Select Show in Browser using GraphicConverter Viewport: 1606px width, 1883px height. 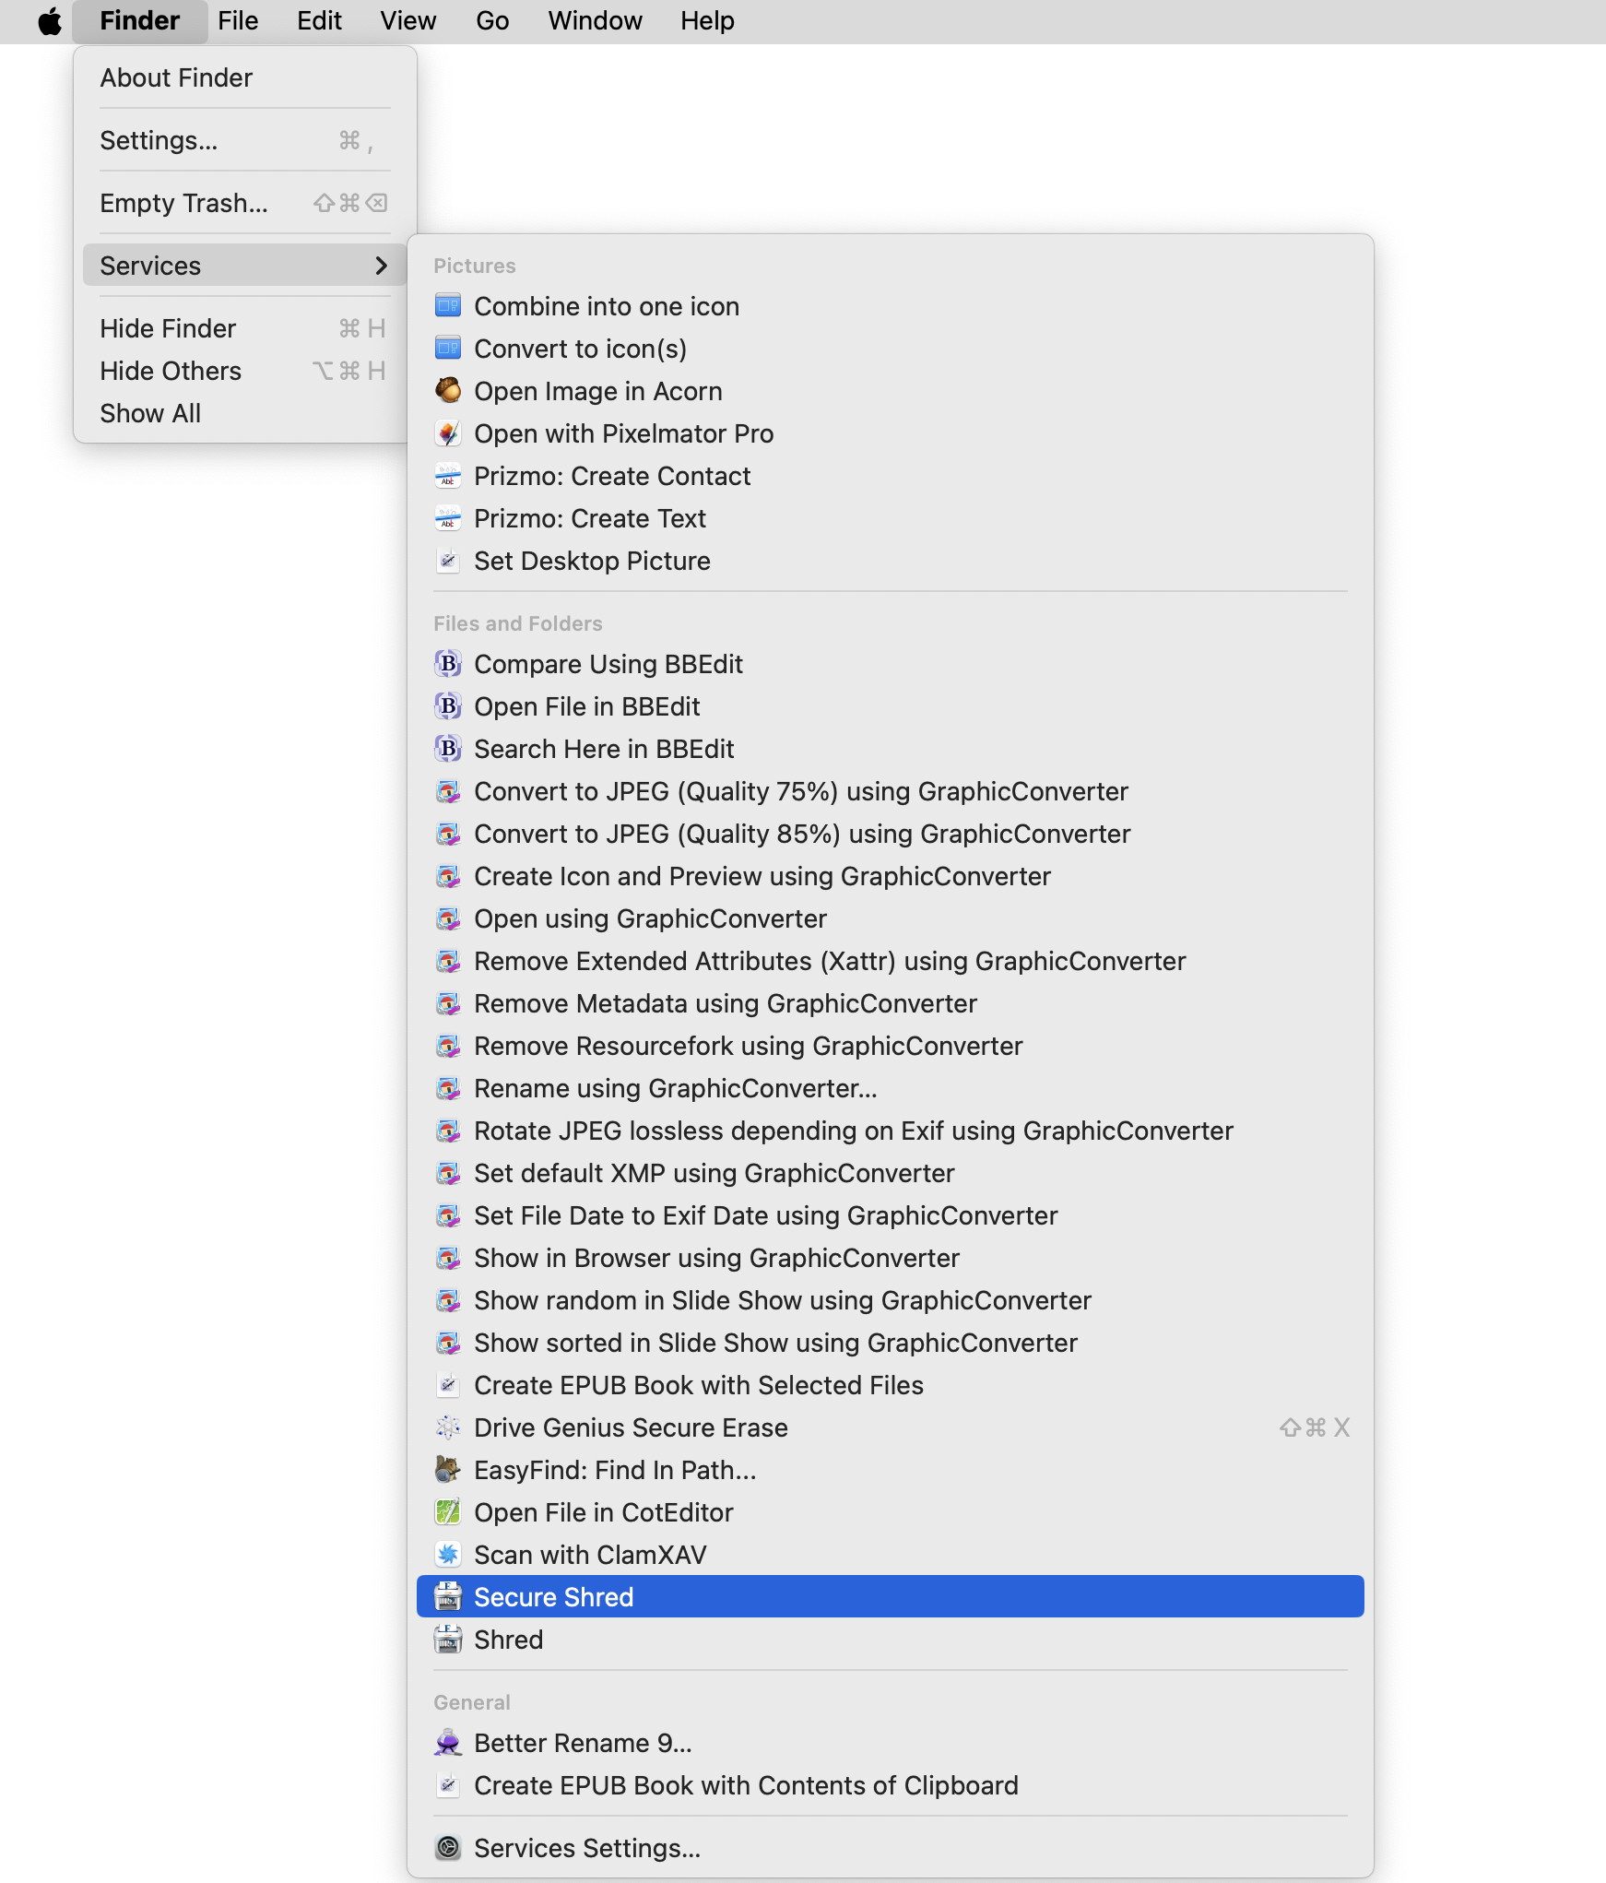click(x=891, y=1258)
